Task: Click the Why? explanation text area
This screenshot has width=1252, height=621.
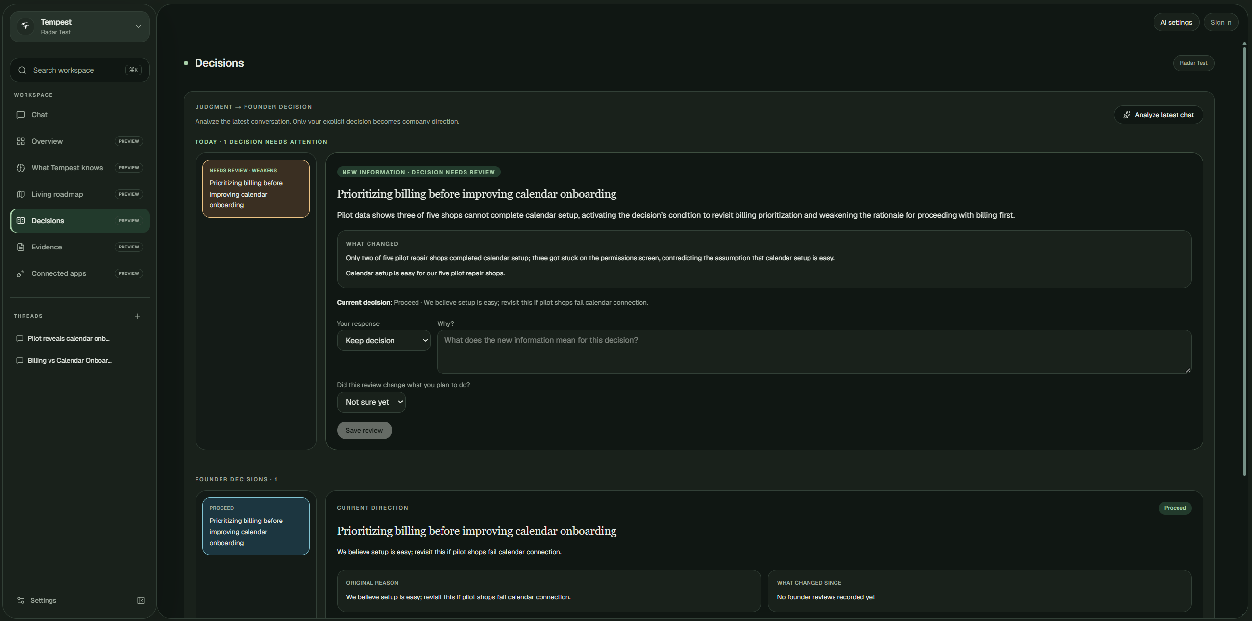Action: (814, 352)
